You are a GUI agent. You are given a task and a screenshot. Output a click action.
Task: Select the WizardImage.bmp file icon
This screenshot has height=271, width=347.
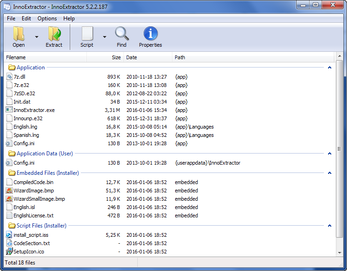(x=9, y=191)
